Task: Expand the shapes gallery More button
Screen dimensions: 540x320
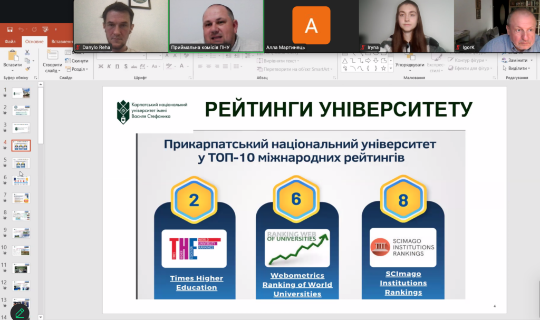Action: [x=391, y=69]
